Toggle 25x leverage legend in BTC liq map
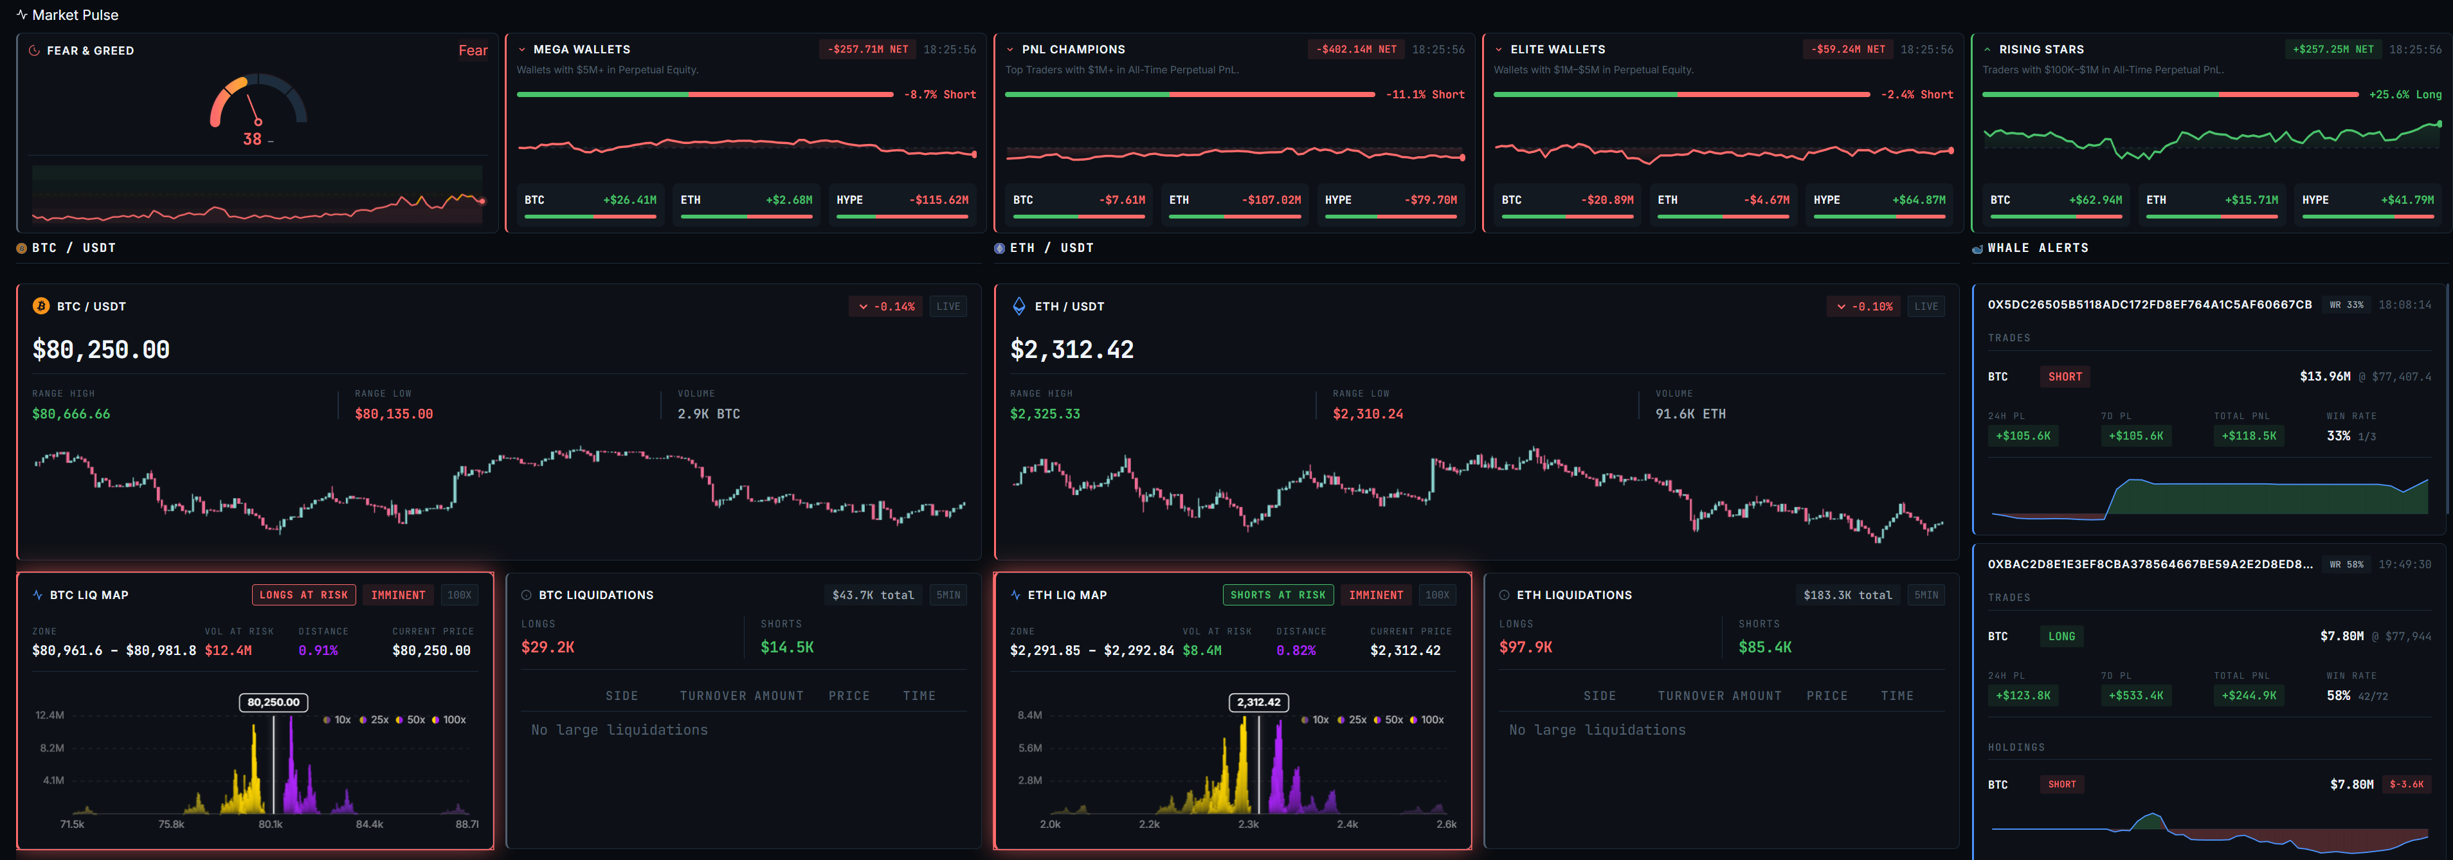This screenshot has height=860, width=2453. [374, 720]
